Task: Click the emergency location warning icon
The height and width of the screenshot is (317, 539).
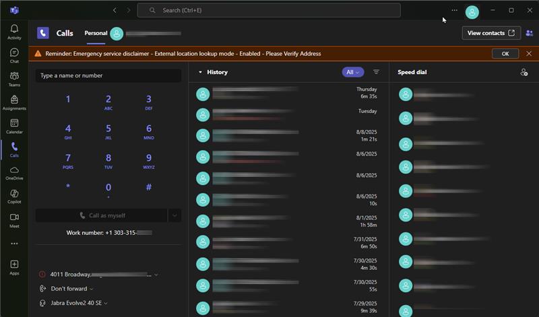Action: (42, 274)
